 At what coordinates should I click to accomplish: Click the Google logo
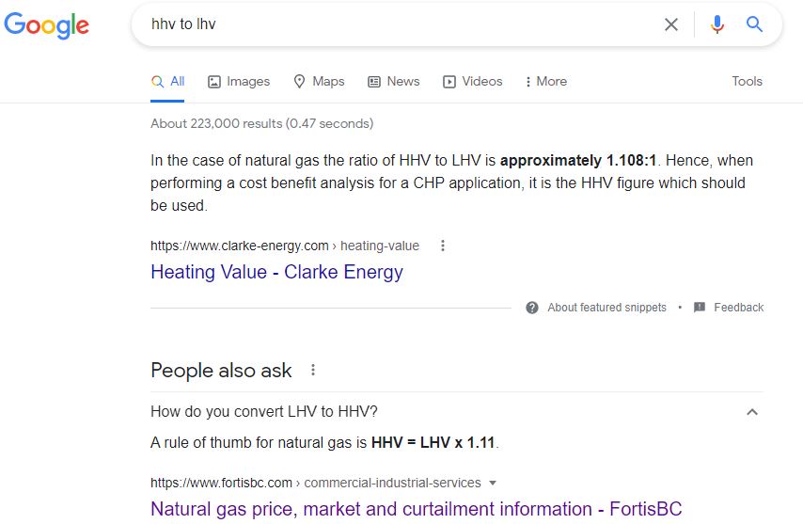47,25
